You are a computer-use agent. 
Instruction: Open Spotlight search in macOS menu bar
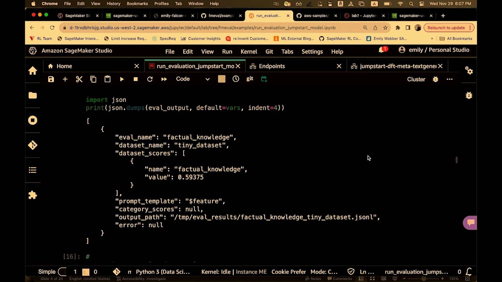(x=411, y=4)
